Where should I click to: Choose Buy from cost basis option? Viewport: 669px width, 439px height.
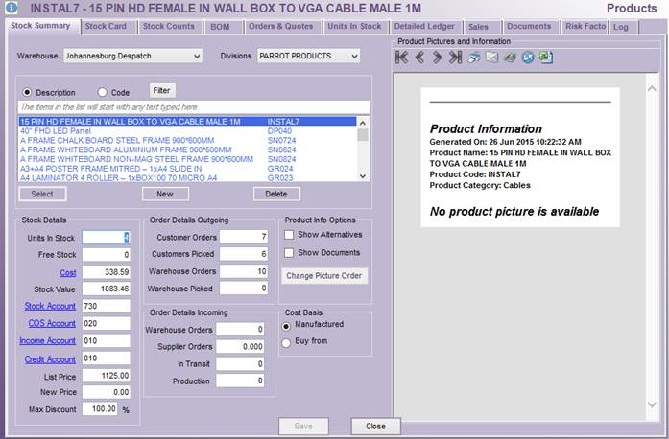coord(287,342)
